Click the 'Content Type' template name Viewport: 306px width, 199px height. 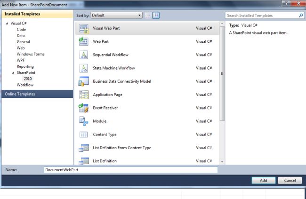pyautogui.click(x=105, y=135)
